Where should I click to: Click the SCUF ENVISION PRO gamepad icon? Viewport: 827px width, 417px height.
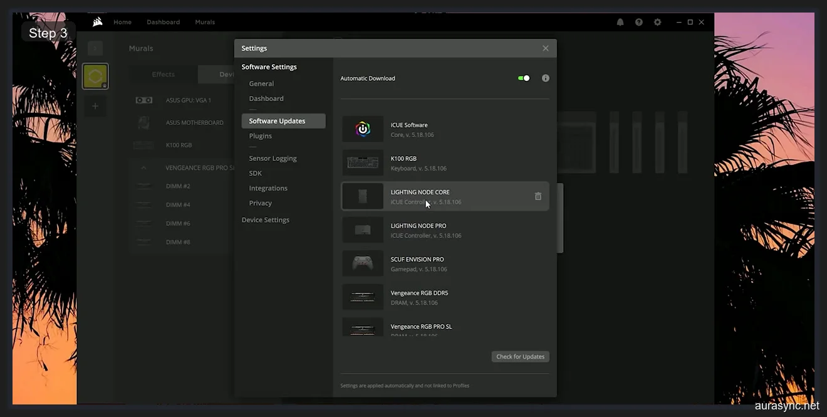pos(363,263)
